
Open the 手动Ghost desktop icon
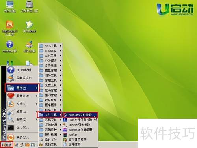[x=30, y=26]
